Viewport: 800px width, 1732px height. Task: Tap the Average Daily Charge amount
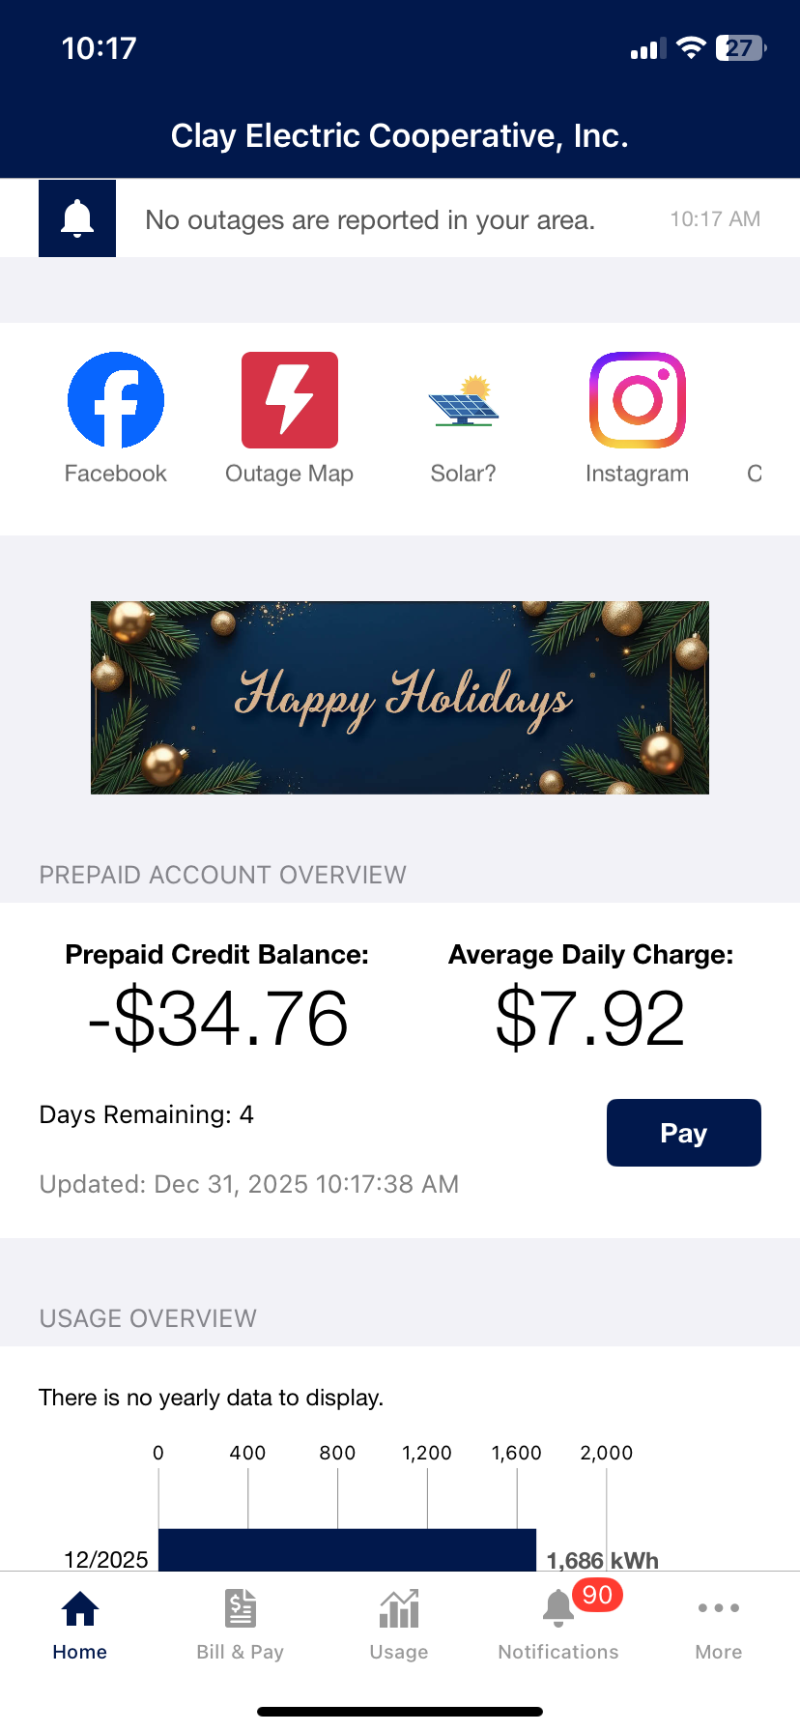pos(590,1019)
